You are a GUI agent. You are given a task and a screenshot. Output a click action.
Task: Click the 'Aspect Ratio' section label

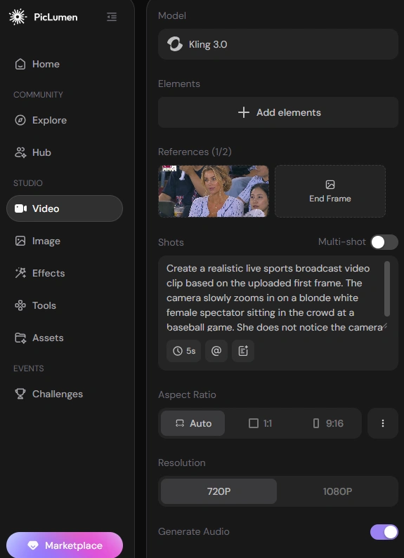point(187,394)
